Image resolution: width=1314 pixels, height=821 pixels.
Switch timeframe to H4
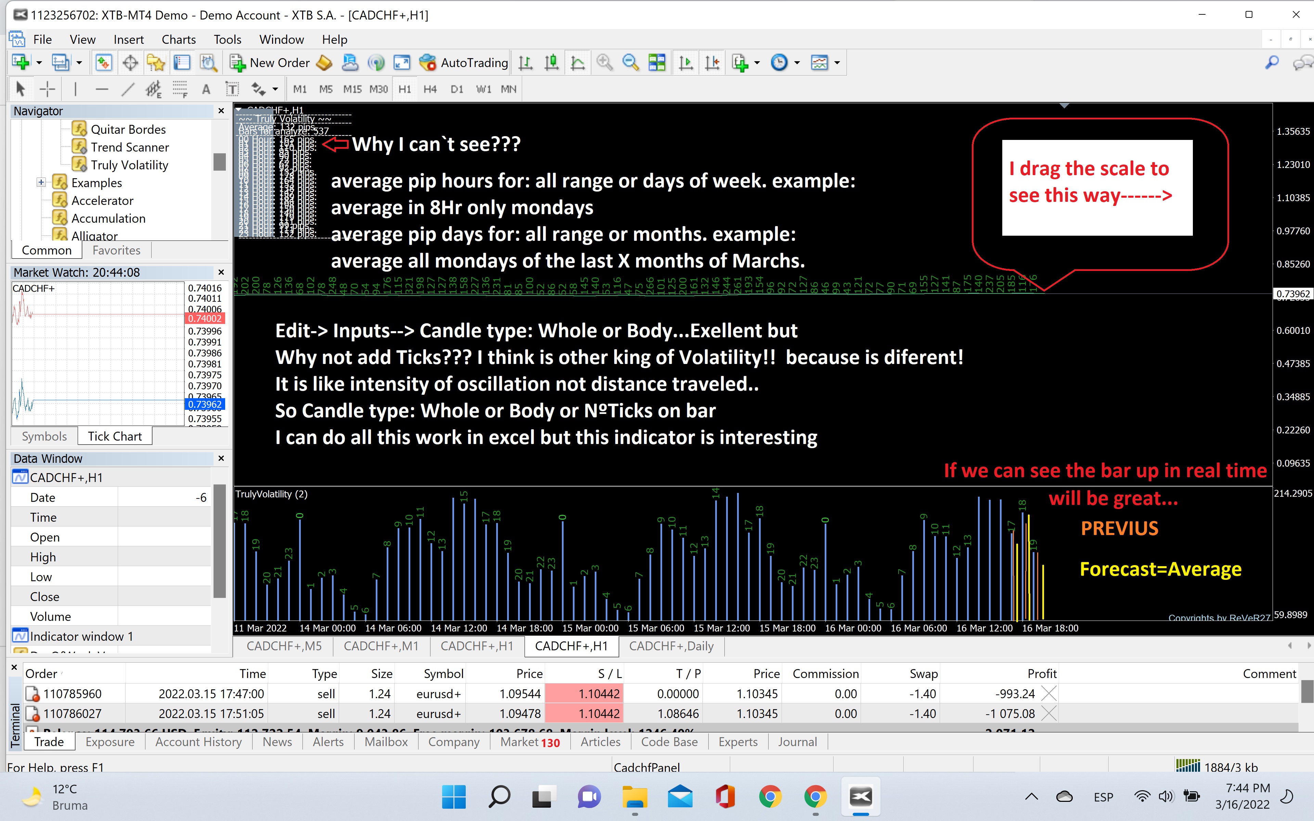(430, 89)
